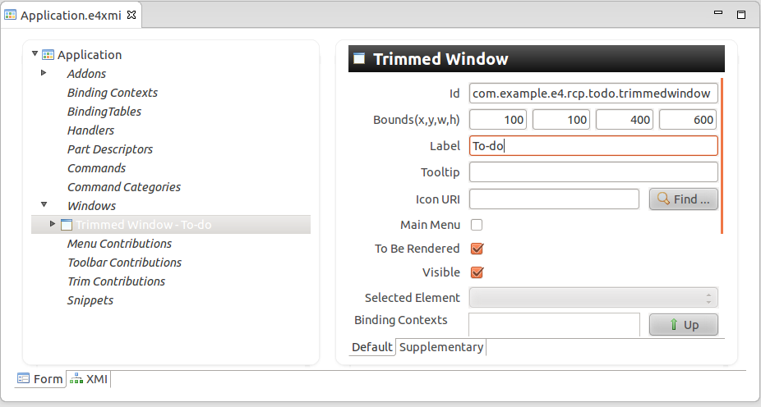Click into the Tooltip text field
761x407 pixels.
[x=593, y=172]
